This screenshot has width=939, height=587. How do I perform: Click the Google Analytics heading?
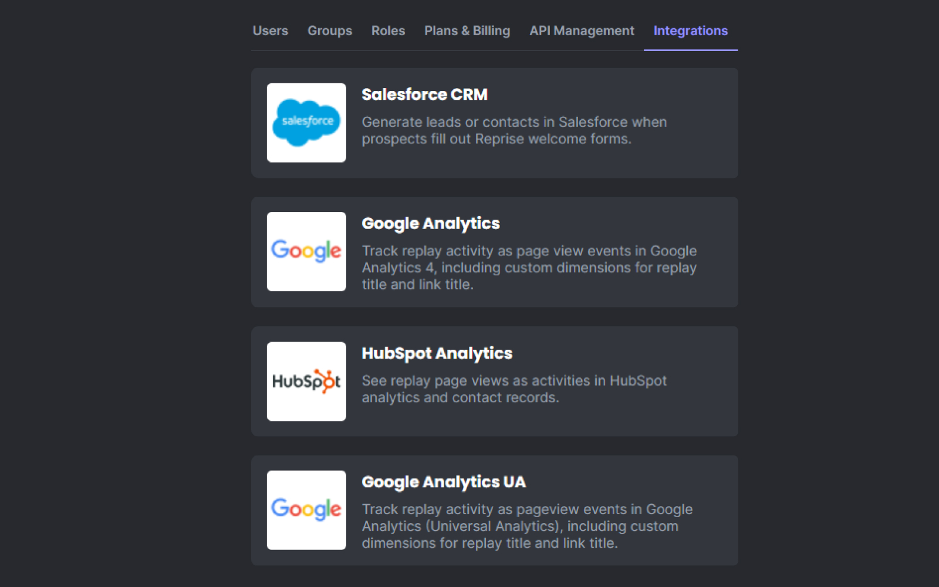[430, 224]
